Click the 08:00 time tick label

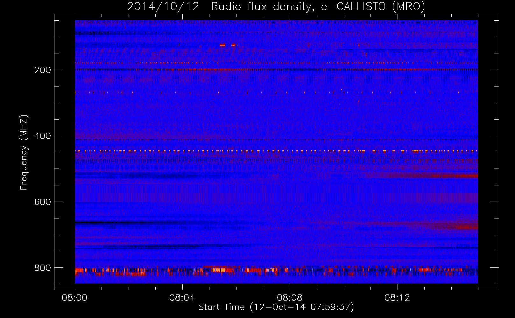tap(74, 298)
